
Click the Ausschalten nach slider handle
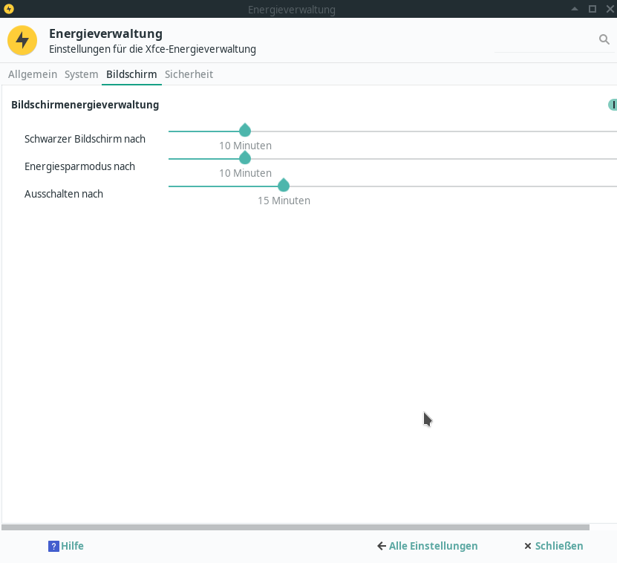tap(284, 186)
